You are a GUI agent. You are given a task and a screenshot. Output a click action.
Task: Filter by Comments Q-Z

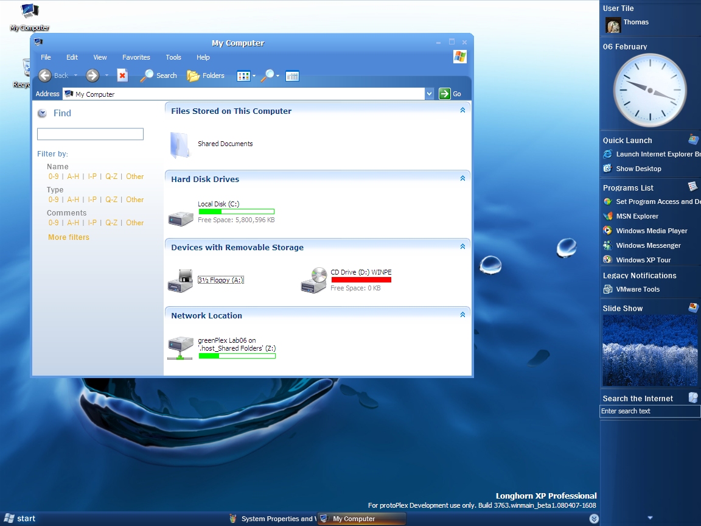click(112, 223)
